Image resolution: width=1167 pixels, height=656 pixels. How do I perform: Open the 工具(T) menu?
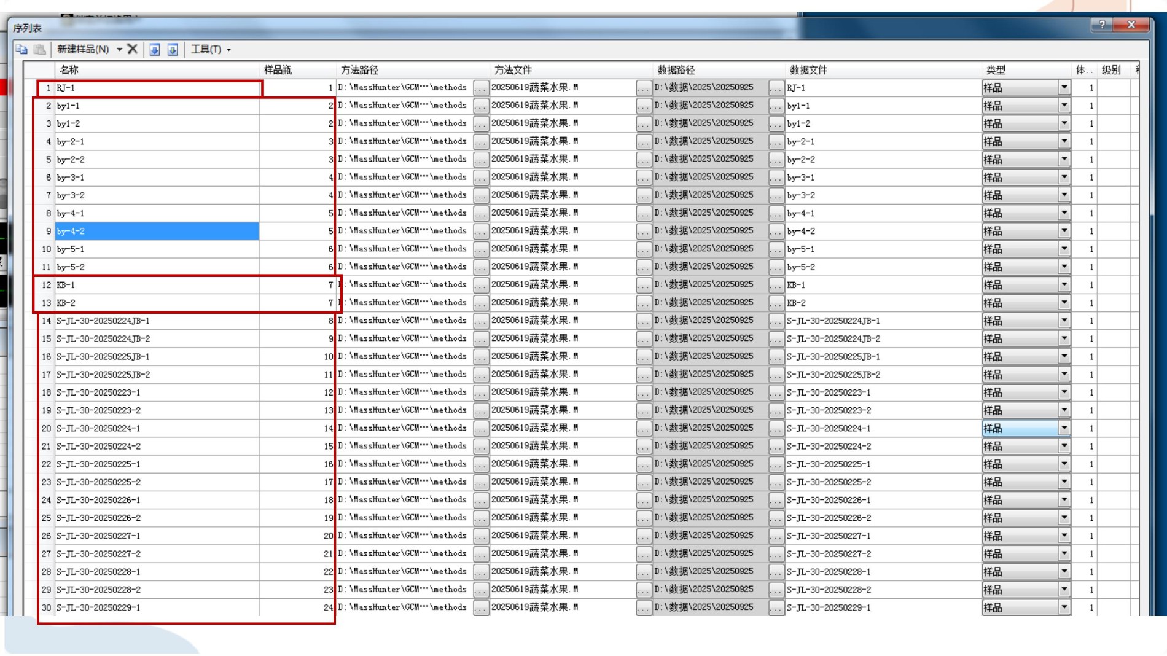coord(210,49)
